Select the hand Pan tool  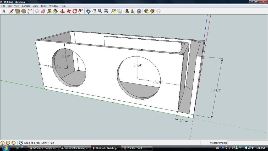tap(94, 11)
